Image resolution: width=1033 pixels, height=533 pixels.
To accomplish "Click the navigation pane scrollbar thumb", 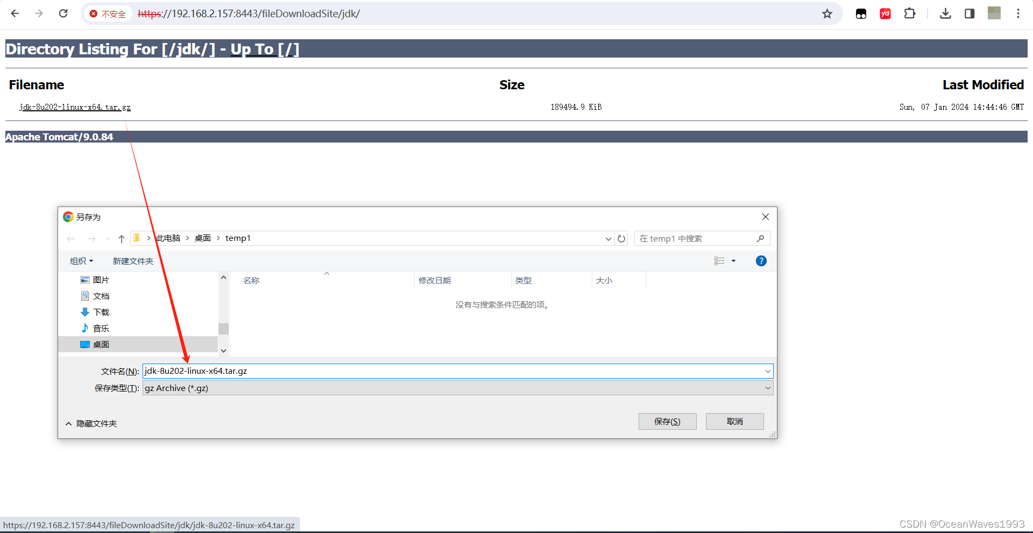I will 223,329.
